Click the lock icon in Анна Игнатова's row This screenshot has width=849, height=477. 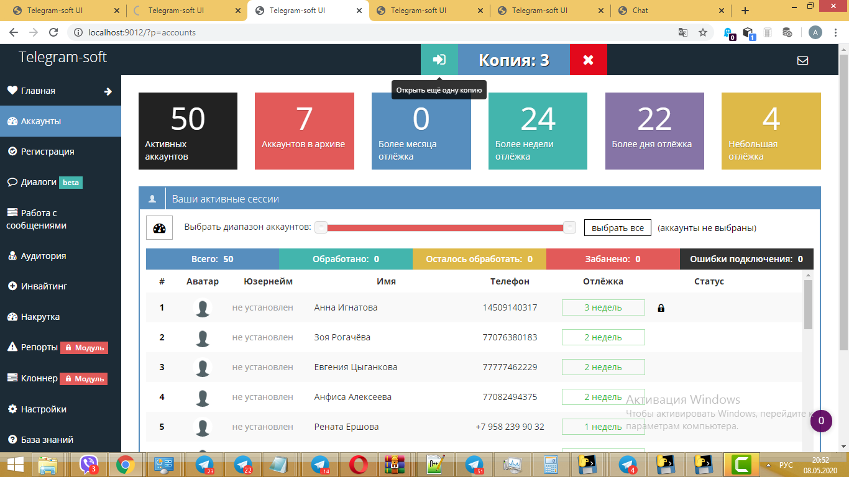point(661,307)
